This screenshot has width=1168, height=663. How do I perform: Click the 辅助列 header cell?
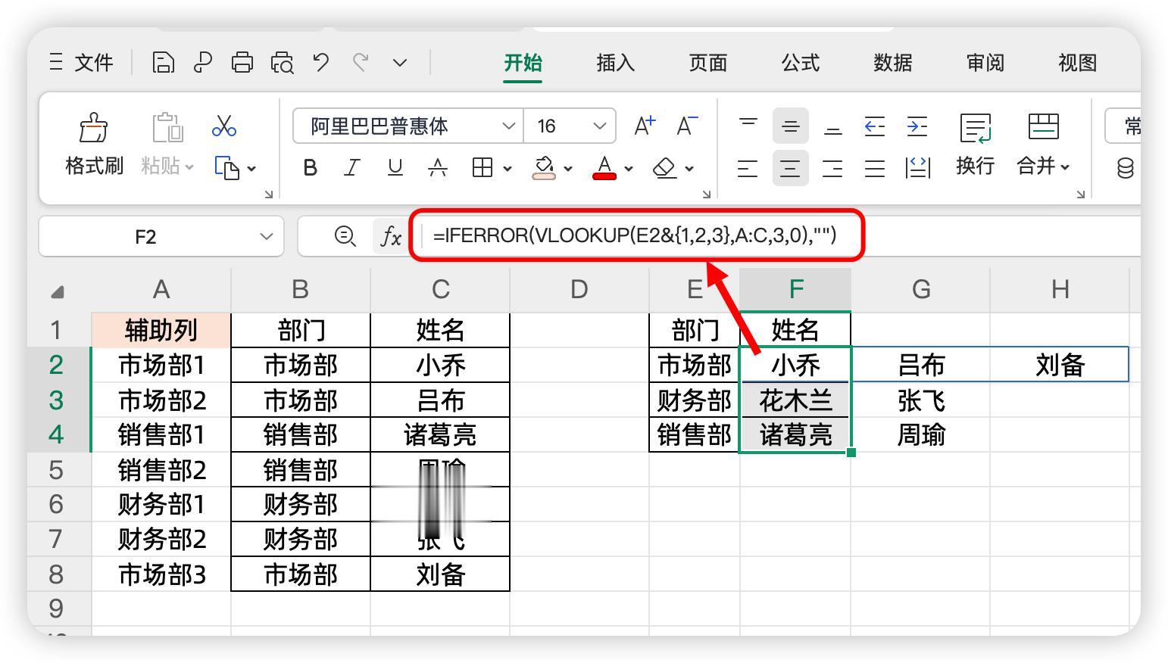[161, 330]
